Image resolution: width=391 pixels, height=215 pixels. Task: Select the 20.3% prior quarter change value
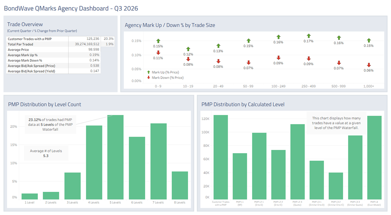tap(109, 39)
